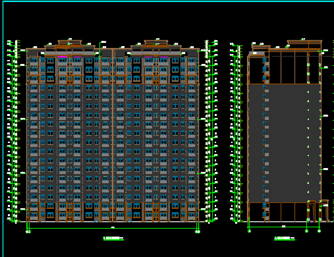Select the leftmost axis bubble under side elevation
Viewport: 334px width, 257px height.
click(249, 231)
